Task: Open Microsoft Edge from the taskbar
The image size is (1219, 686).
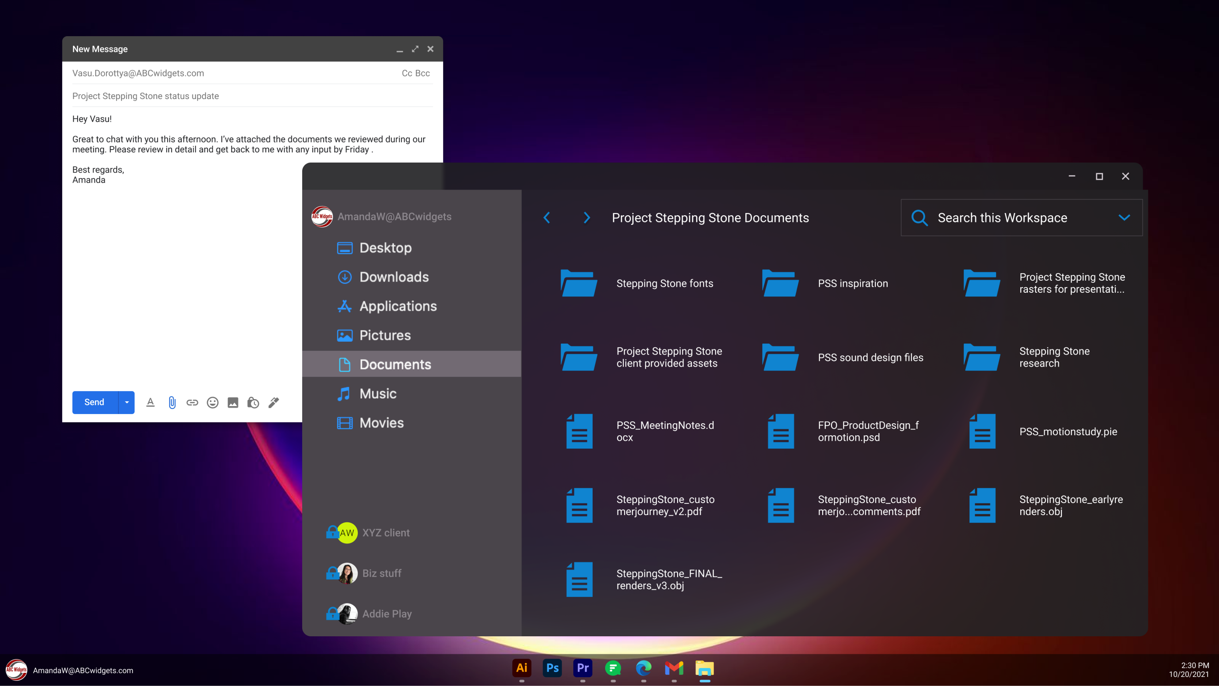Action: click(x=643, y=668)
